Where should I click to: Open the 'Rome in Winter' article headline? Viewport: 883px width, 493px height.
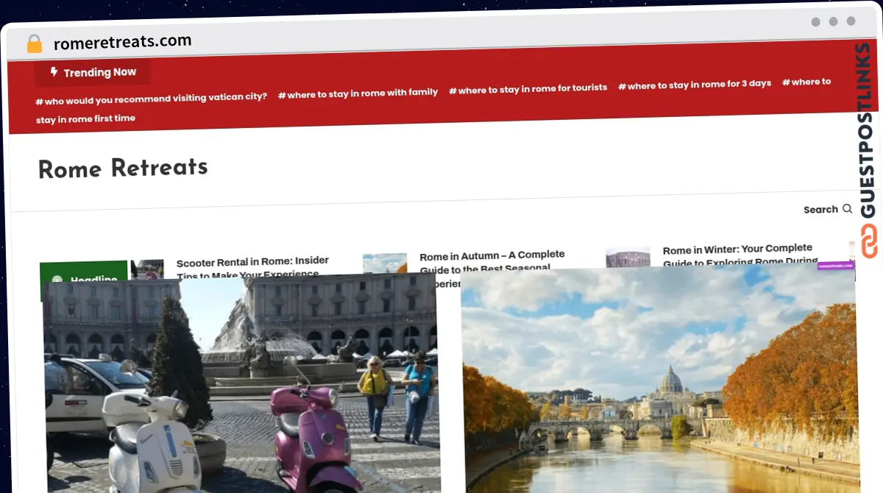[x=740, y=255]
